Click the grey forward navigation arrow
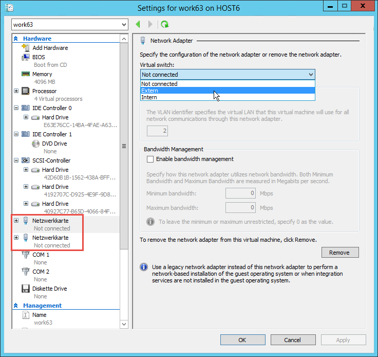 click(150, 24)
